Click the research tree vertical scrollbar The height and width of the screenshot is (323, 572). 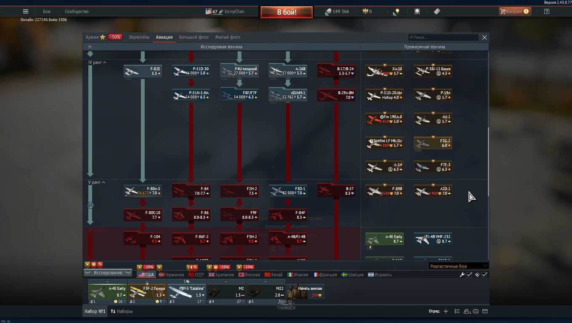click(x=488, y=161)
